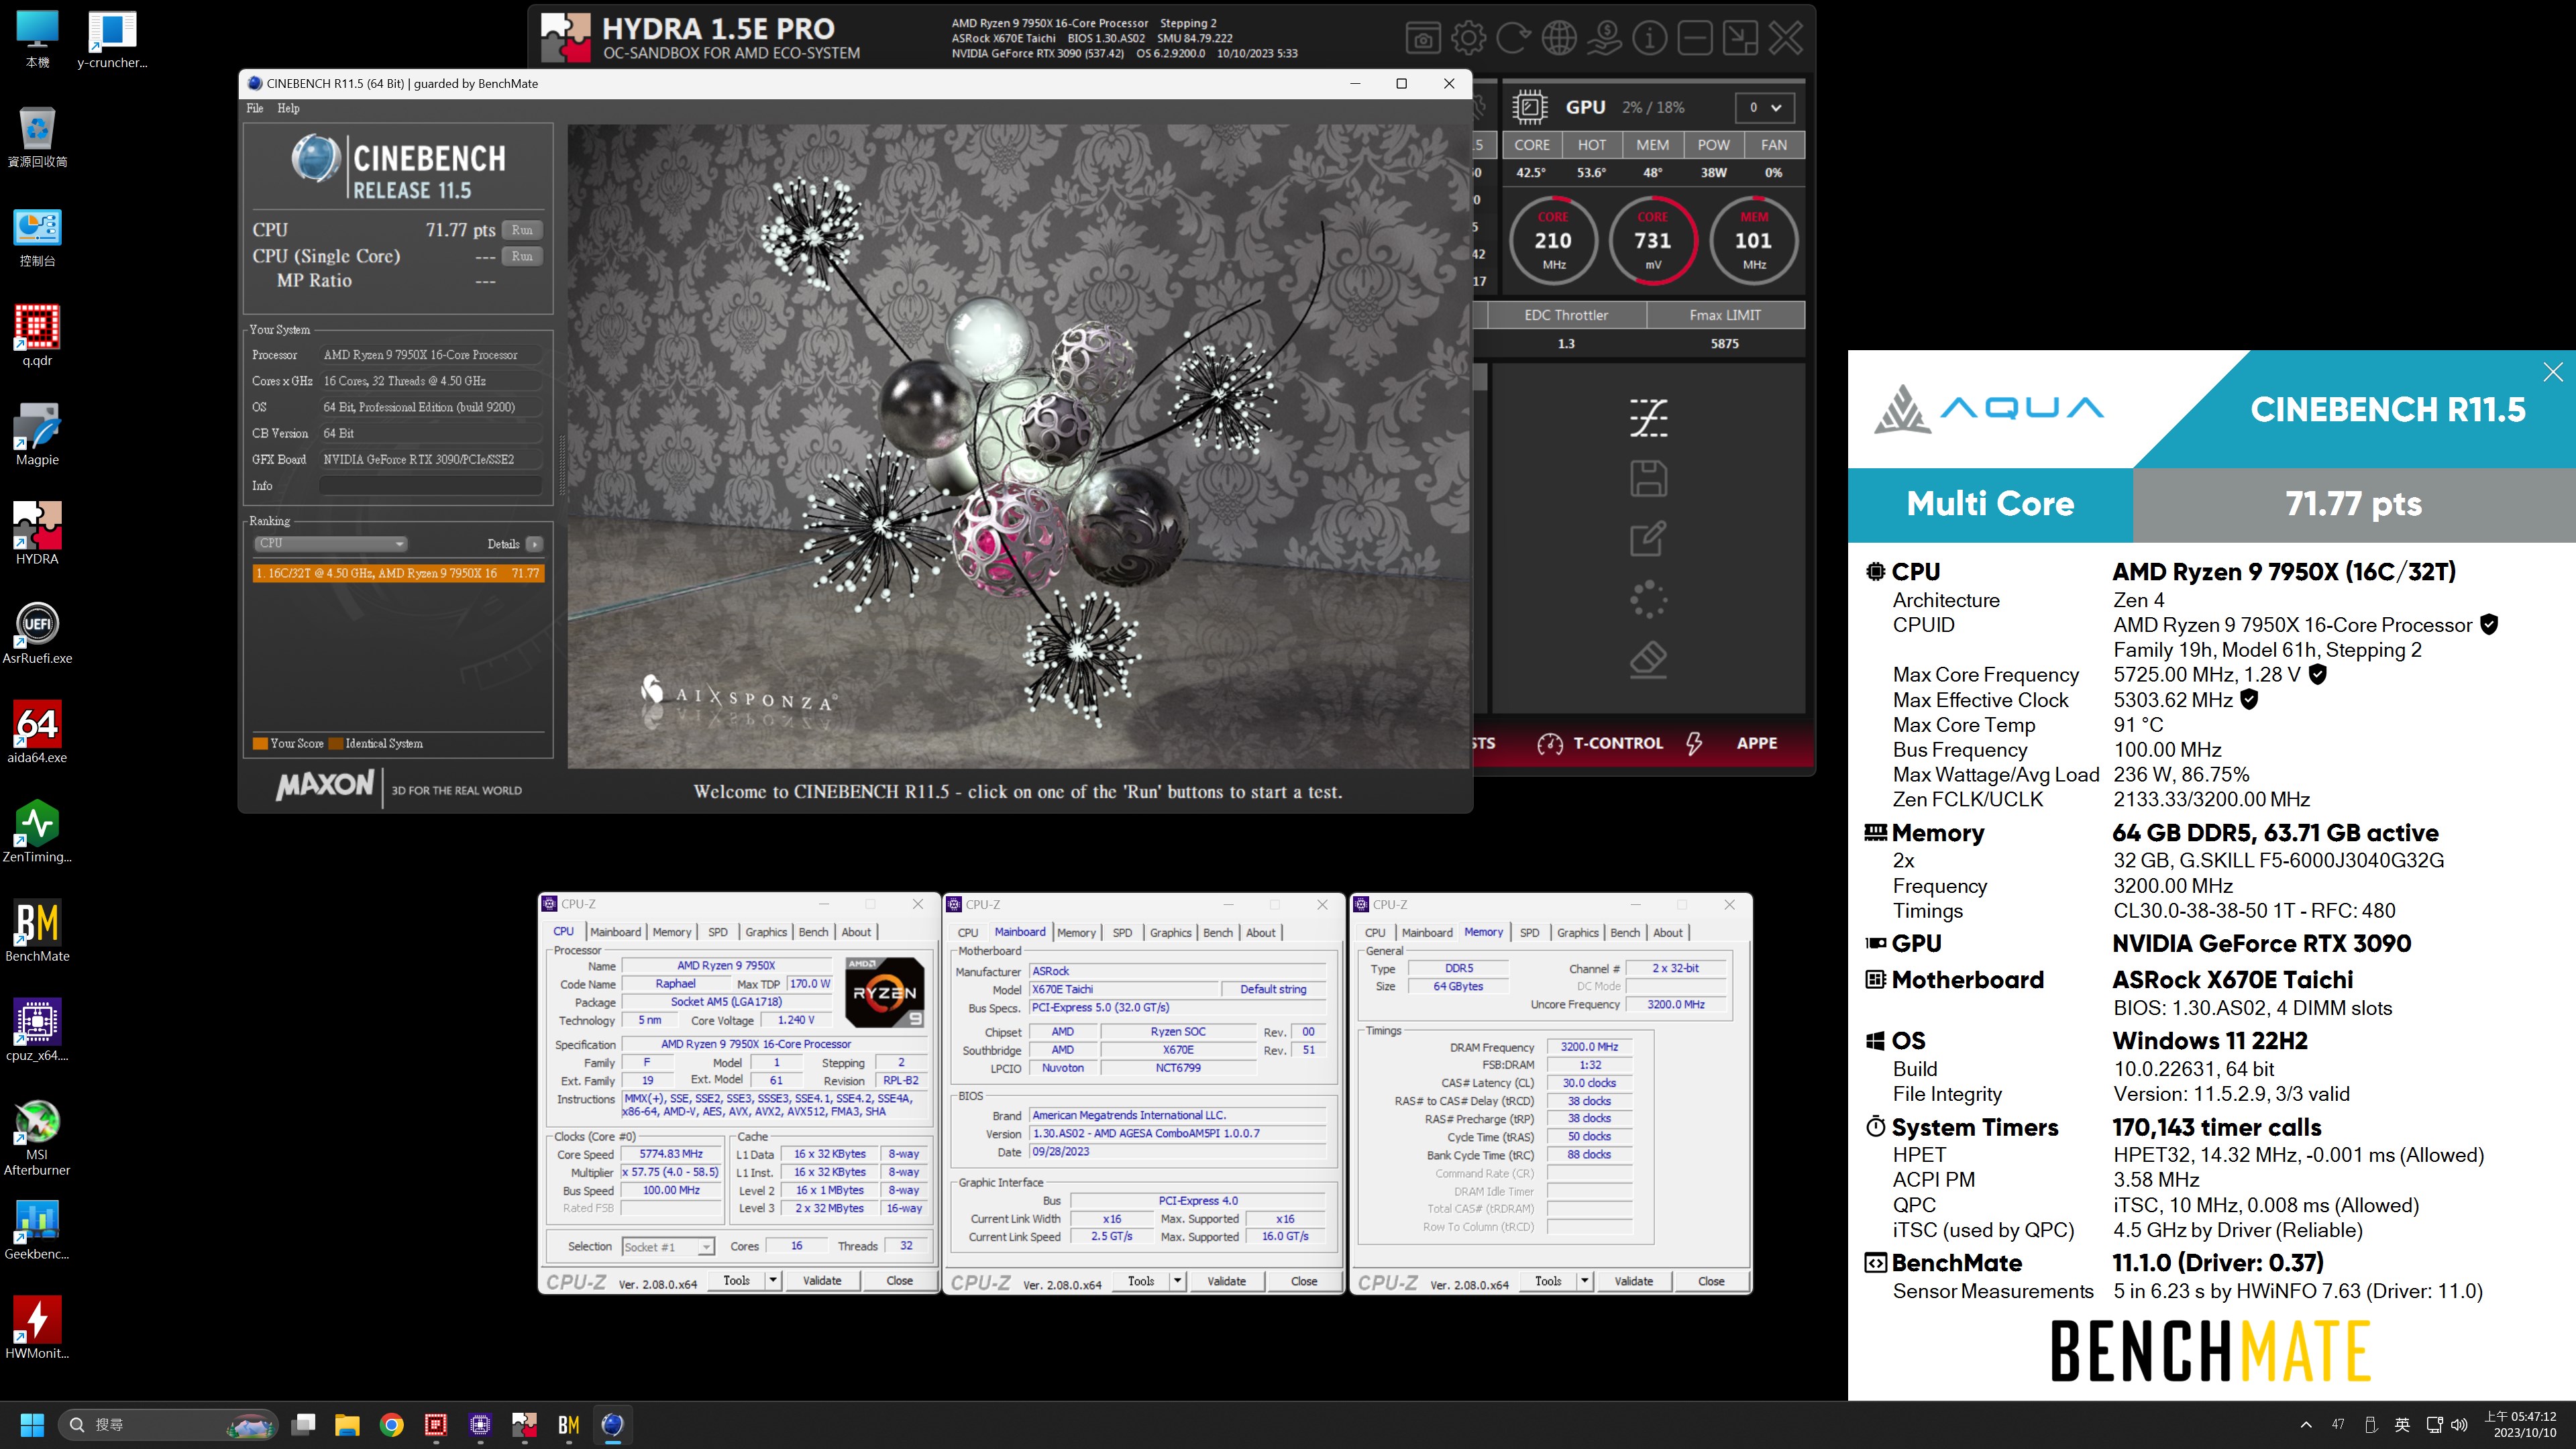Click Close button in CPU-Z Mainboard window

tap(1304, 1281)
